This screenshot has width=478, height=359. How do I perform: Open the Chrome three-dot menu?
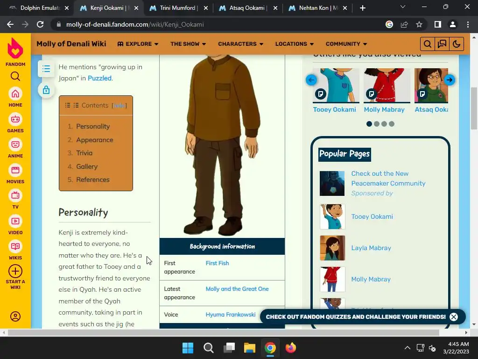click(468, 24)
